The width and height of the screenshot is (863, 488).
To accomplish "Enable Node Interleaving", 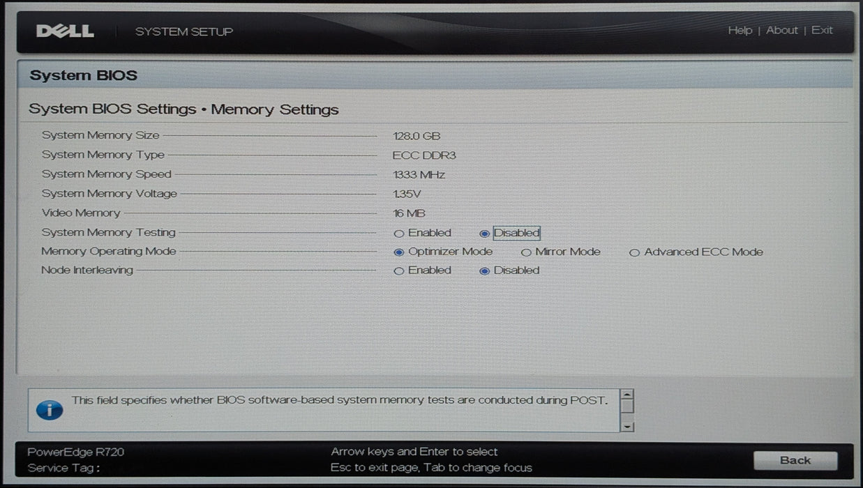I will (x=399, y=271).
